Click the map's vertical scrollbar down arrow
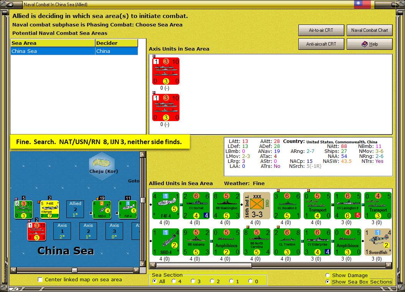 click(x=143, y=264)
